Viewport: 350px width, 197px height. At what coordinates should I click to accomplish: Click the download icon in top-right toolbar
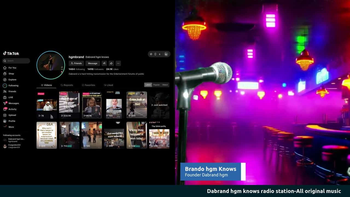(160, 54)
